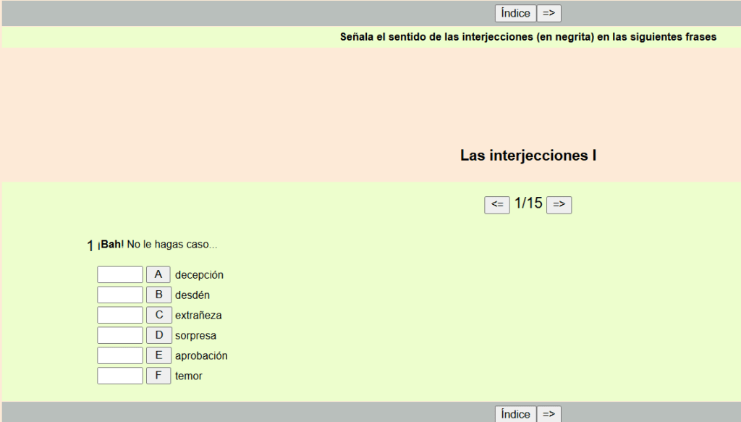Screen dimensions: 741x422
Task: Select answer F for temor
Action: pos(158,376)
